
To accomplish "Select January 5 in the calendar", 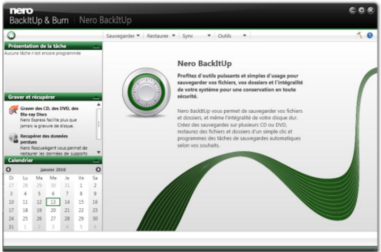I will click(x=39, y=194).
